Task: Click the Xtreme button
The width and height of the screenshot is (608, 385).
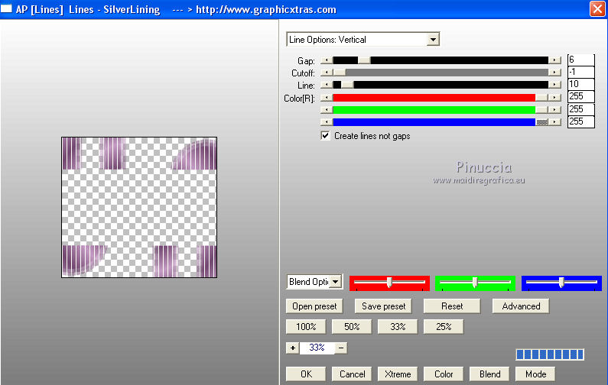Action: coord(398,374)
